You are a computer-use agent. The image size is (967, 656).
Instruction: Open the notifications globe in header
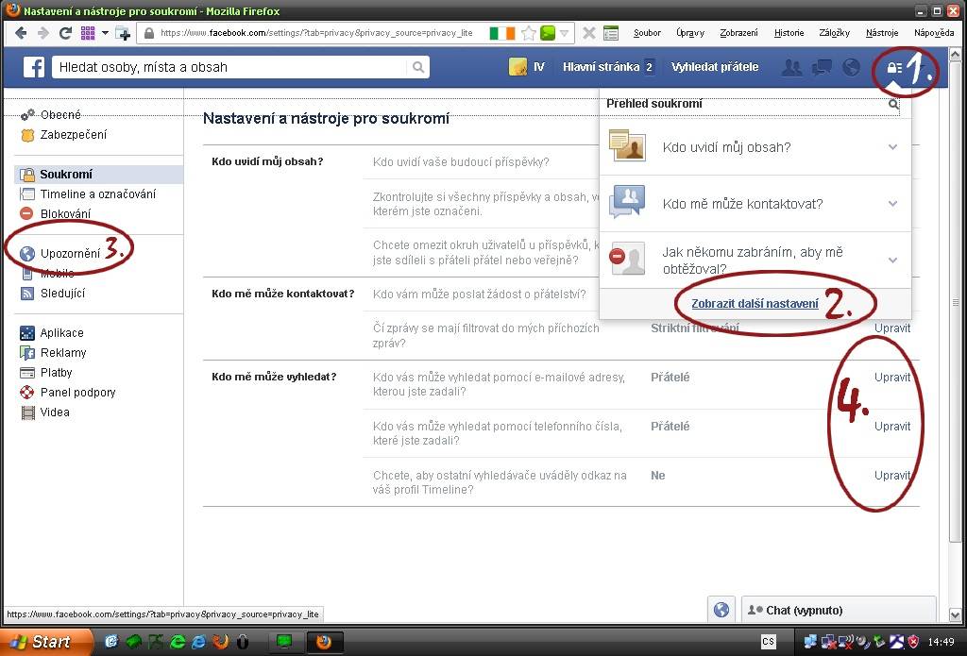(x=851, y=67)
